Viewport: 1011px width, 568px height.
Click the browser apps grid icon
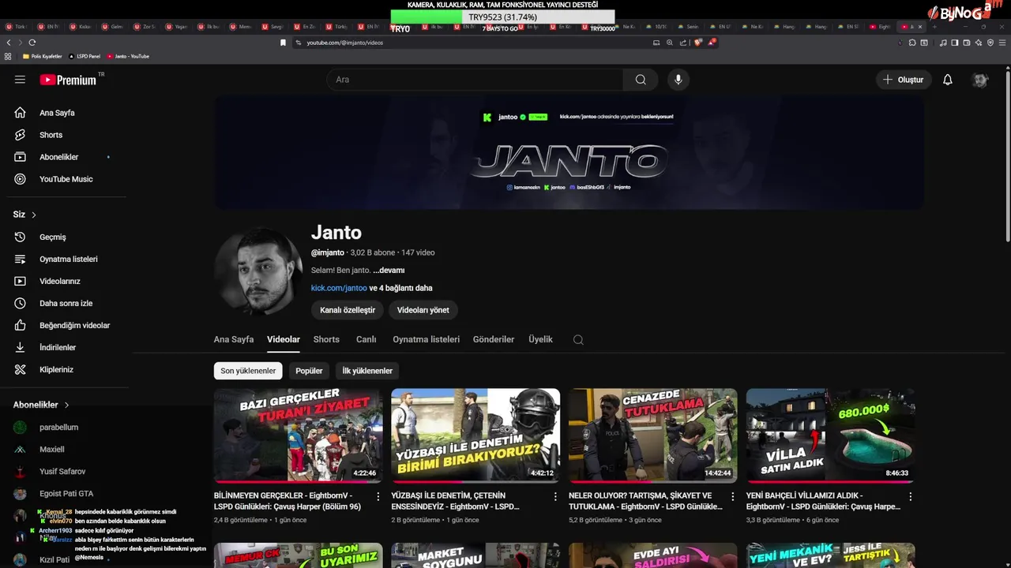coord(8,57)
